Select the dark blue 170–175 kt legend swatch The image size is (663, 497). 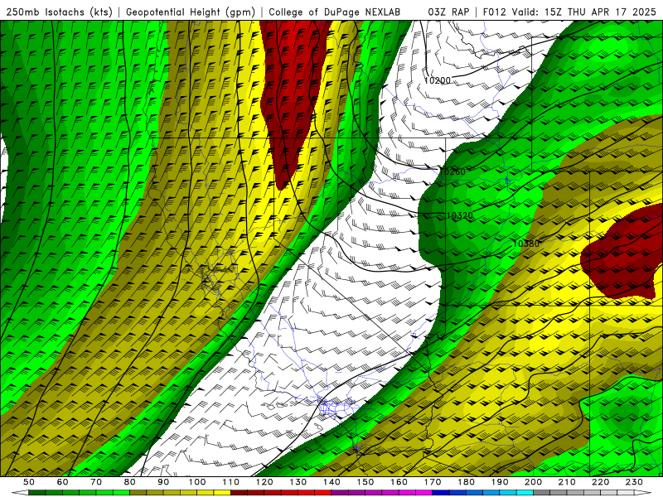click(x=441, y=492)
